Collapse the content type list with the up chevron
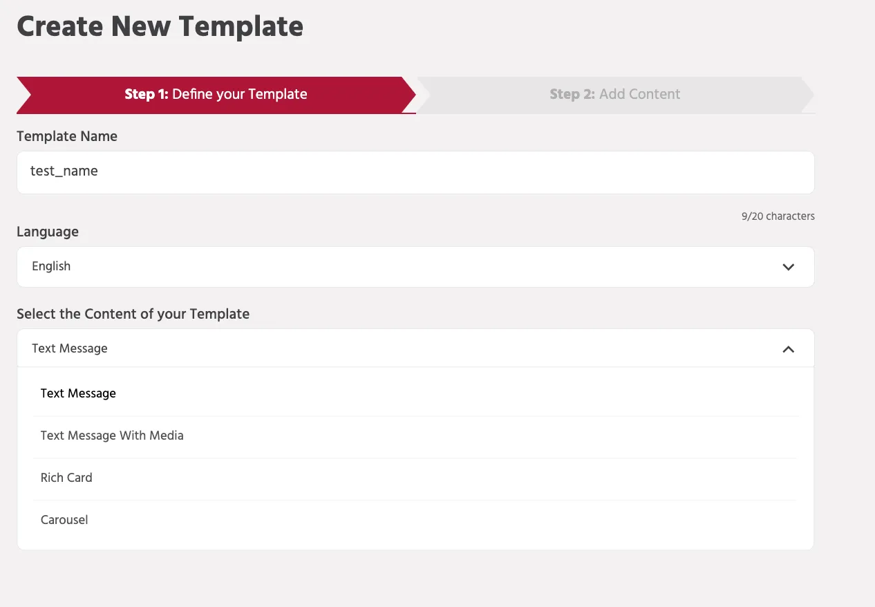Viewport: 875px width, 607px height. [x=788, y=349]
